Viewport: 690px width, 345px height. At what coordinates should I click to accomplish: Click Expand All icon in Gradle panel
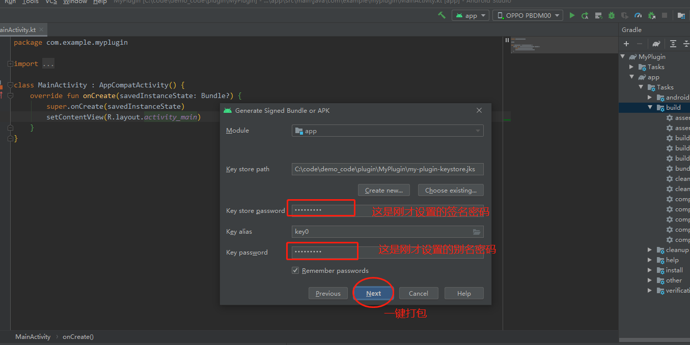[x=673, y=44]
